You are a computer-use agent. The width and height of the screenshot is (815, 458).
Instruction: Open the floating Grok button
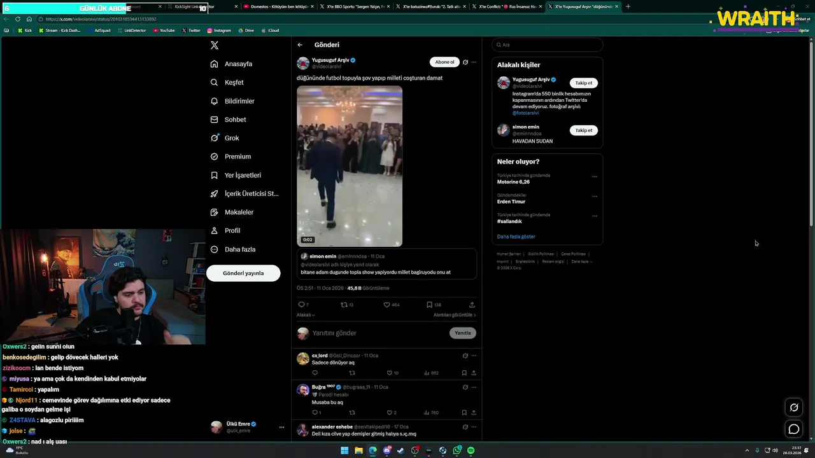794,408
